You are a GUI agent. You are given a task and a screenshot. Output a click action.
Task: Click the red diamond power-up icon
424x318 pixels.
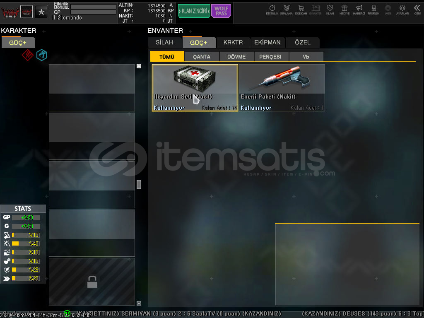pyautogui.click(x=28, y=55)
